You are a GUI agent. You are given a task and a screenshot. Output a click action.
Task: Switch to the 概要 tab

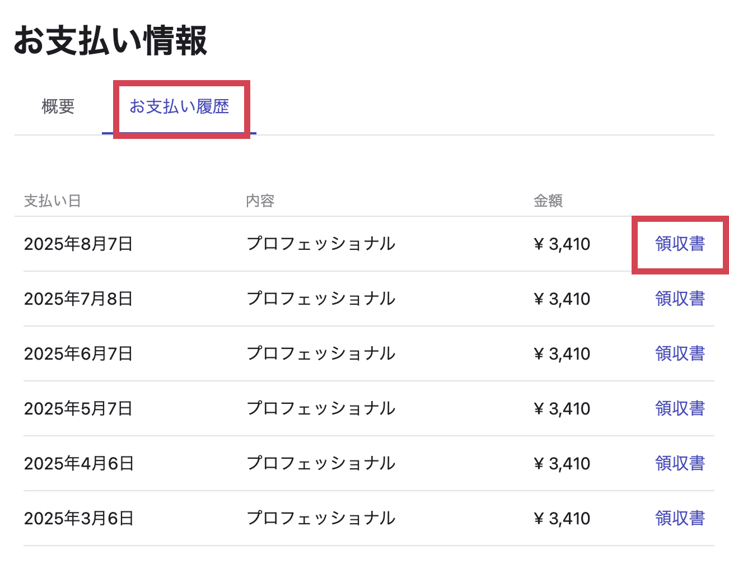pos(58,106)
